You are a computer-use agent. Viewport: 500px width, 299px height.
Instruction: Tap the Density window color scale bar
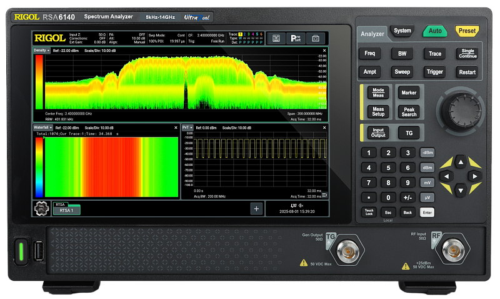39,83
